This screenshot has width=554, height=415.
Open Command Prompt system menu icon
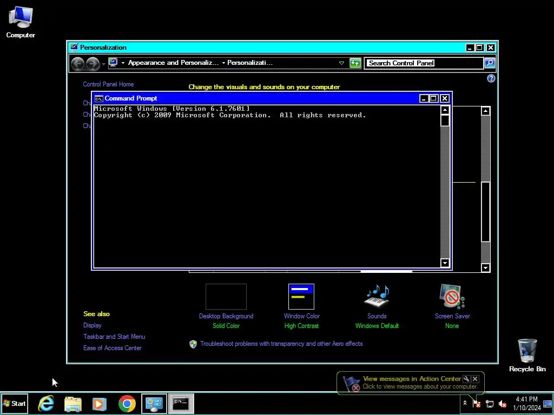(x=99, y=98)
